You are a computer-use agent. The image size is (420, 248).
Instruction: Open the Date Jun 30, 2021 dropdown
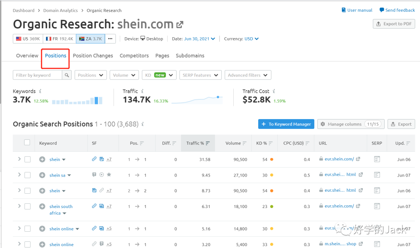(x=199, y=39)
